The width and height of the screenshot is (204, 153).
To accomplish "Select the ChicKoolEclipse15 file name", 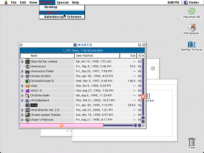I will pyautogui.click(x=42, y=81).
